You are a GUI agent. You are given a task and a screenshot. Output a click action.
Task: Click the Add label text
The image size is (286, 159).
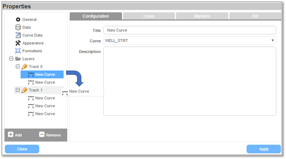pyautogui.click(x=18, y=135)
